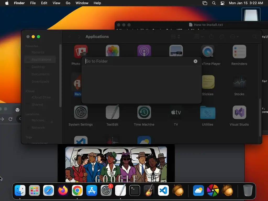Click the How to Install.txt window title
This screenshot has width=268, height=201.
[208, 25]
